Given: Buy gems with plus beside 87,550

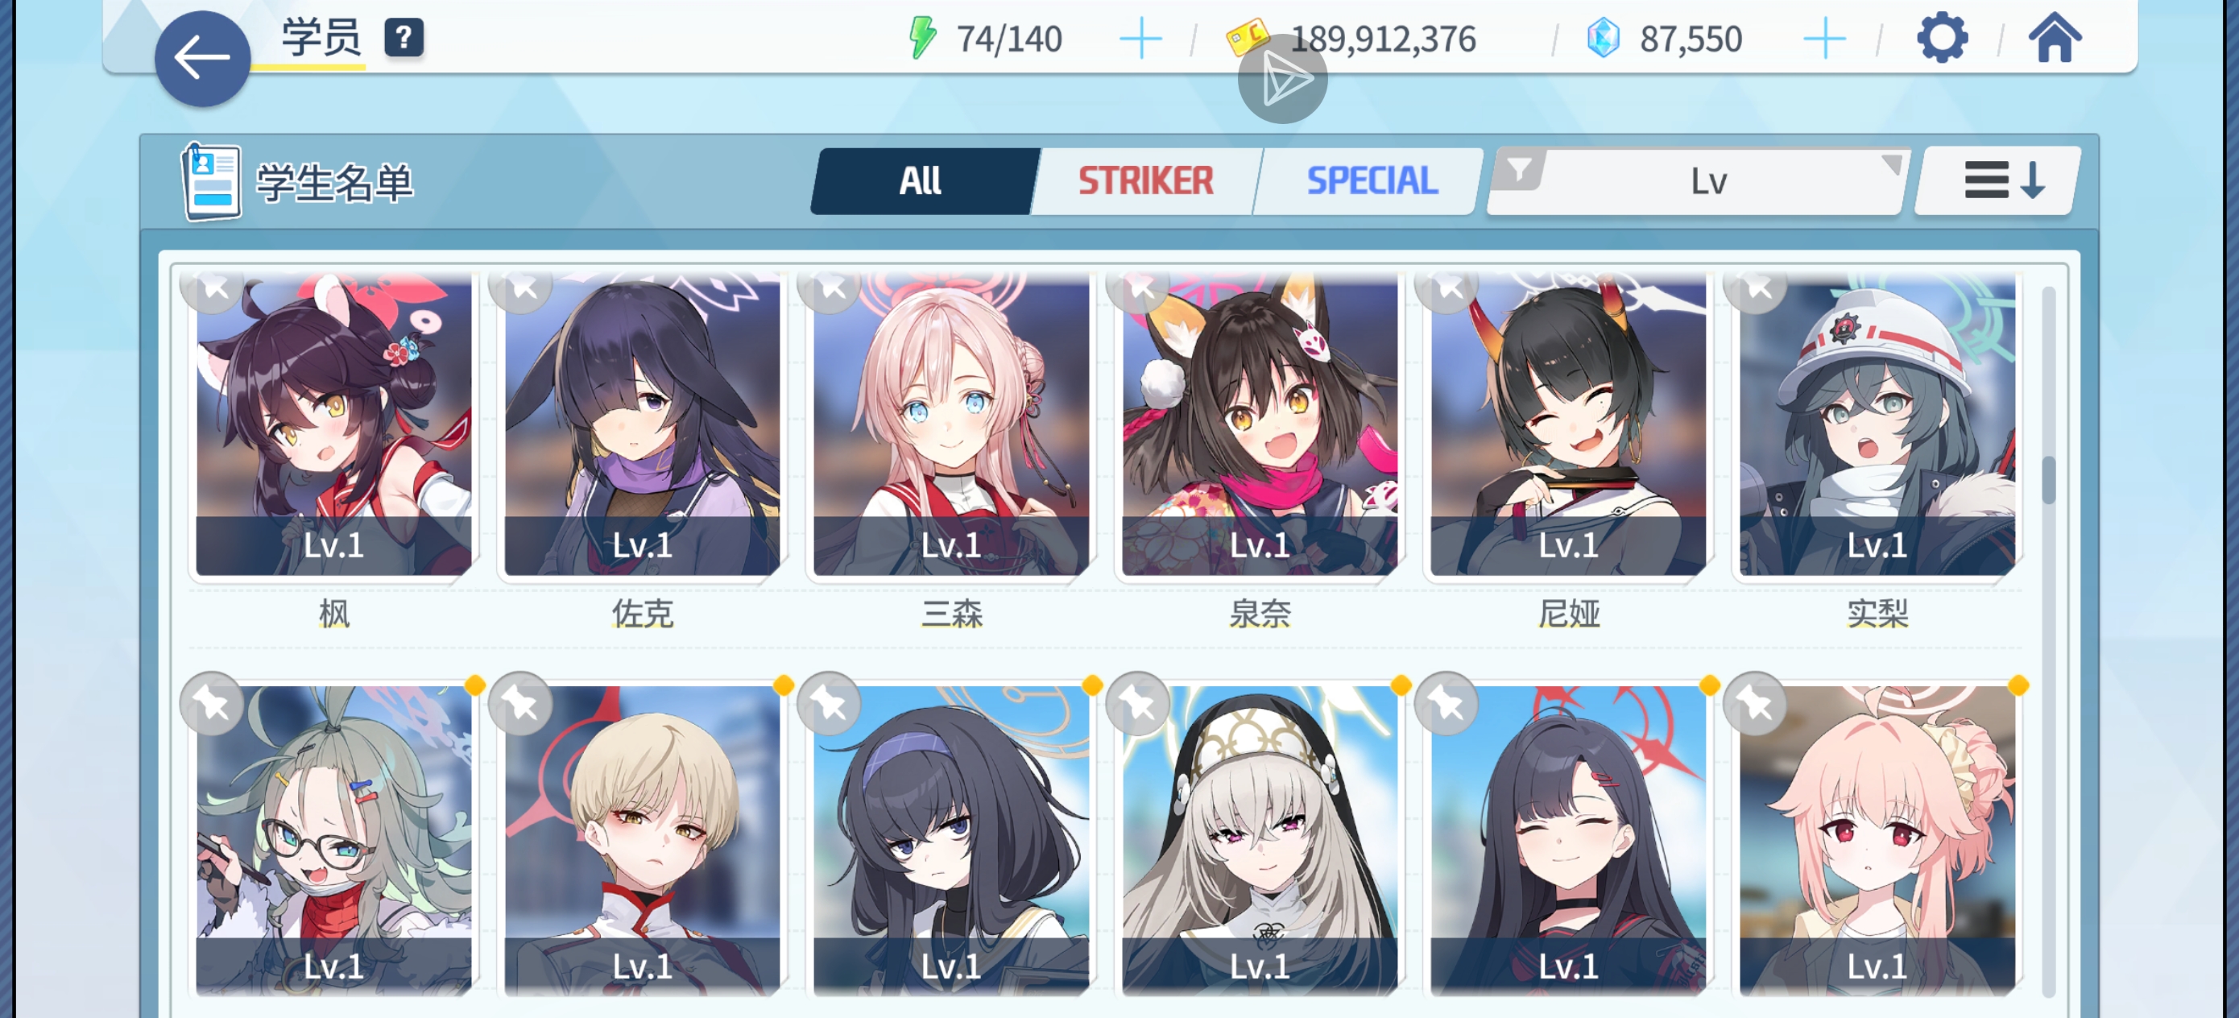Looking at the screenshot, I should coord(1824,40).
